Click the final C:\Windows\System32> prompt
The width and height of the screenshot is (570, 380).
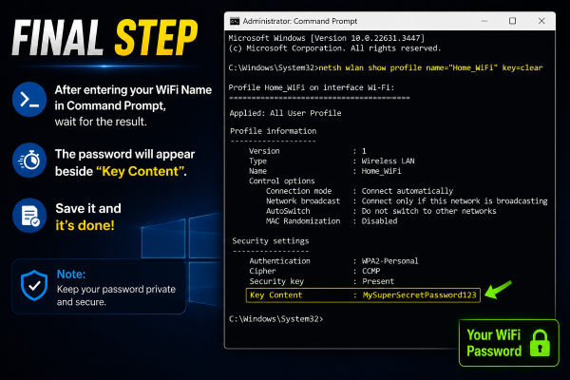(275, 319)
